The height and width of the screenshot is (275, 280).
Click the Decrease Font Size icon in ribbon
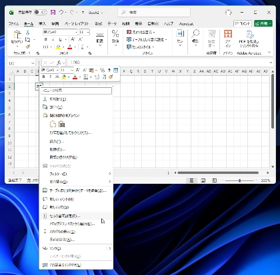(81, 39)
